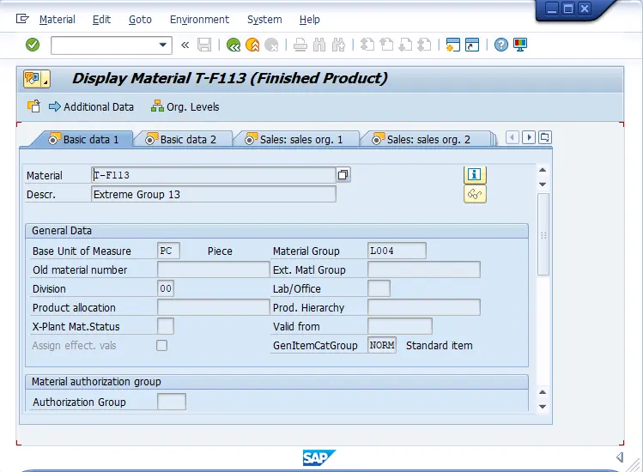Click the green Enter checkmark icon
Screen dimensions: 643x472
pos(33,45)
